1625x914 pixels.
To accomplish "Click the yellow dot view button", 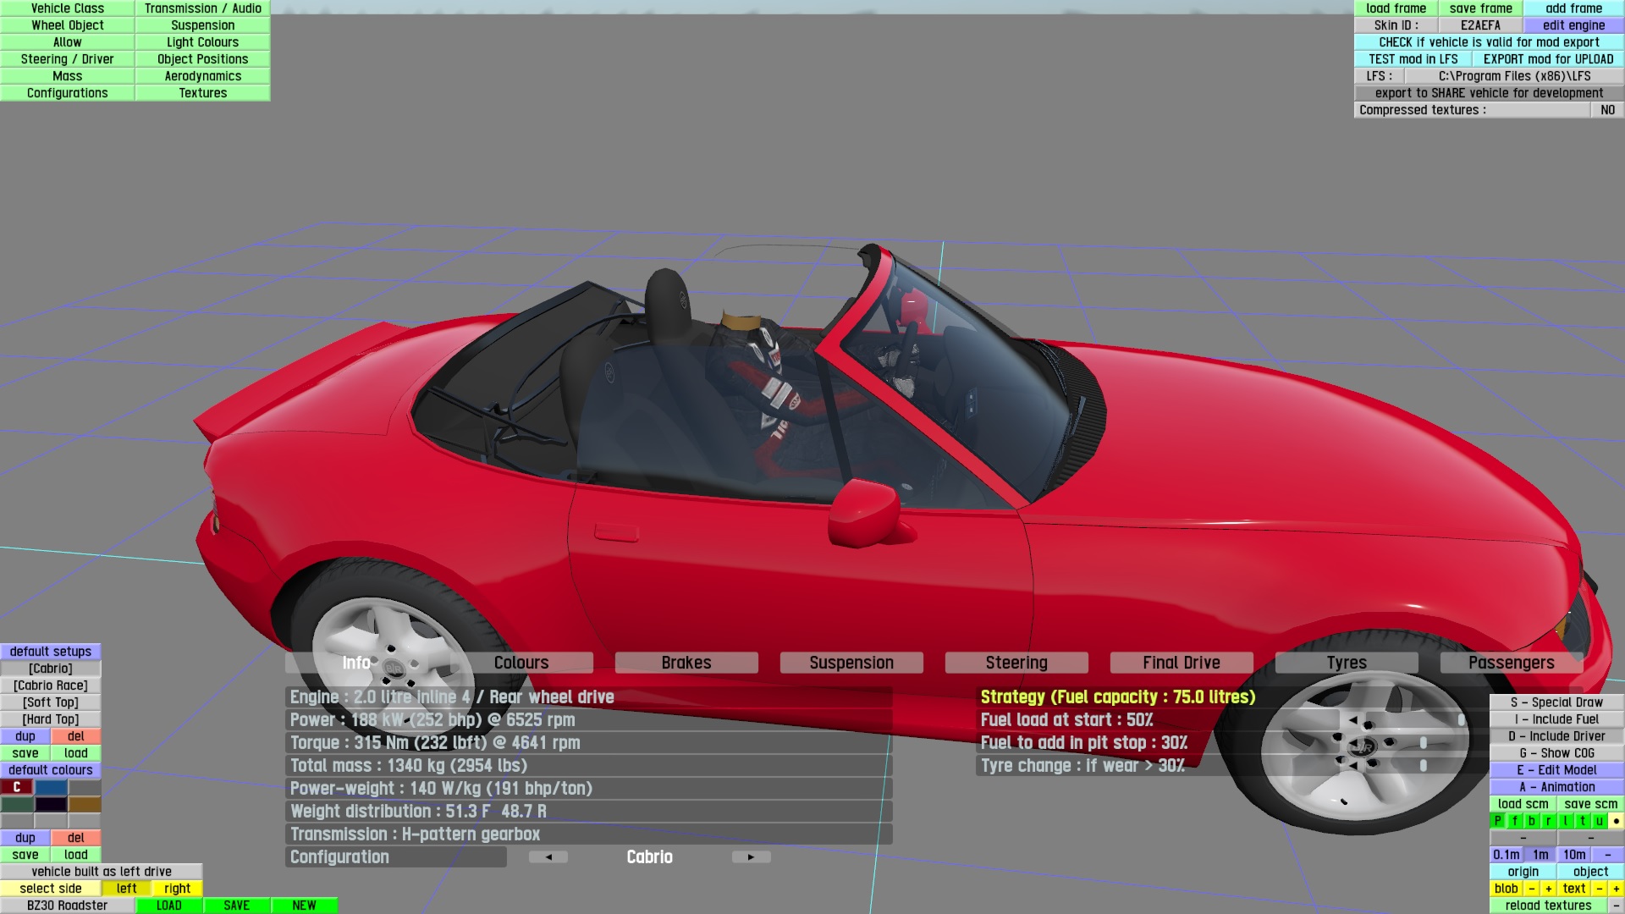I will [x=1616, y=821].
